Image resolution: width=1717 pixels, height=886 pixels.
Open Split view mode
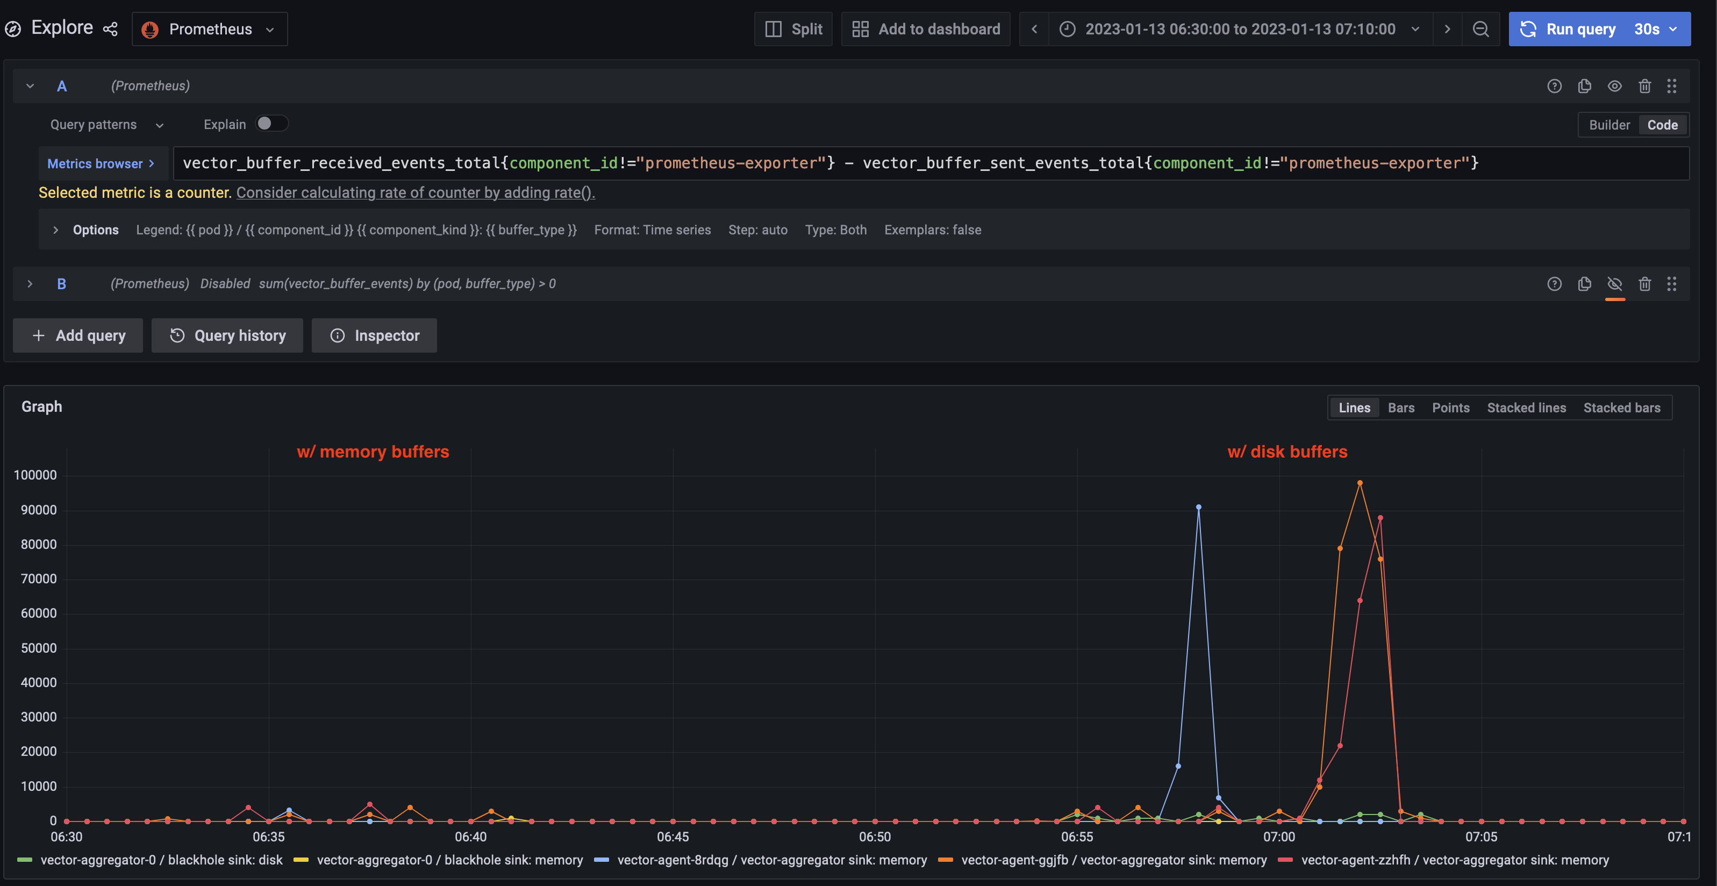(793, 28)
